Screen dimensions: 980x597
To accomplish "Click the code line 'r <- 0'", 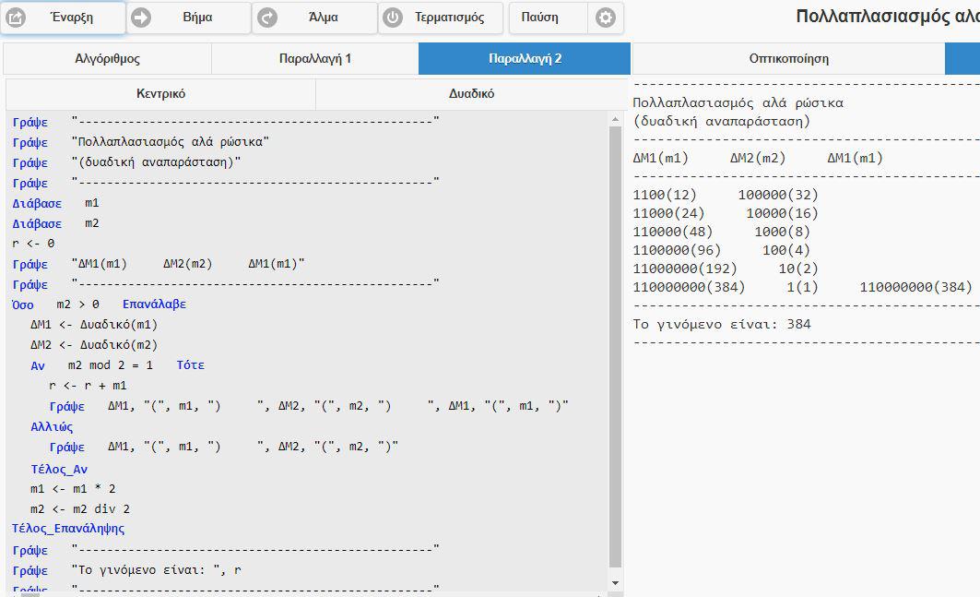I will (x=33, y=244).
